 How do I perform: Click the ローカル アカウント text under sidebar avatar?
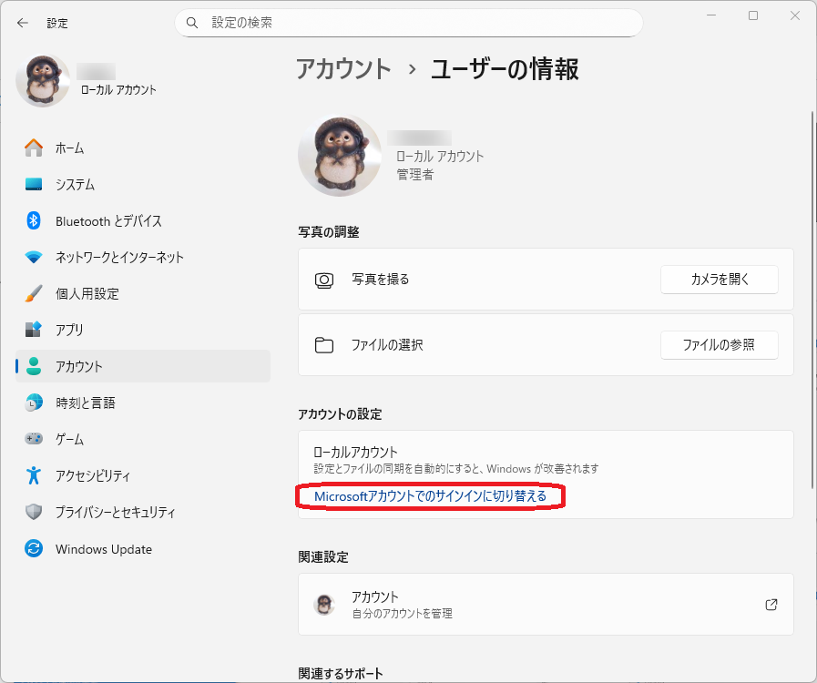(118, 89)
